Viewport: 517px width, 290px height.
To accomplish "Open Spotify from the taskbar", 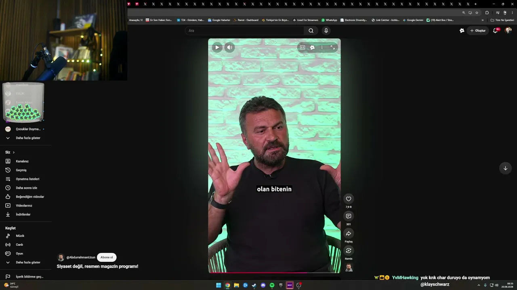I will click(272, 285).
